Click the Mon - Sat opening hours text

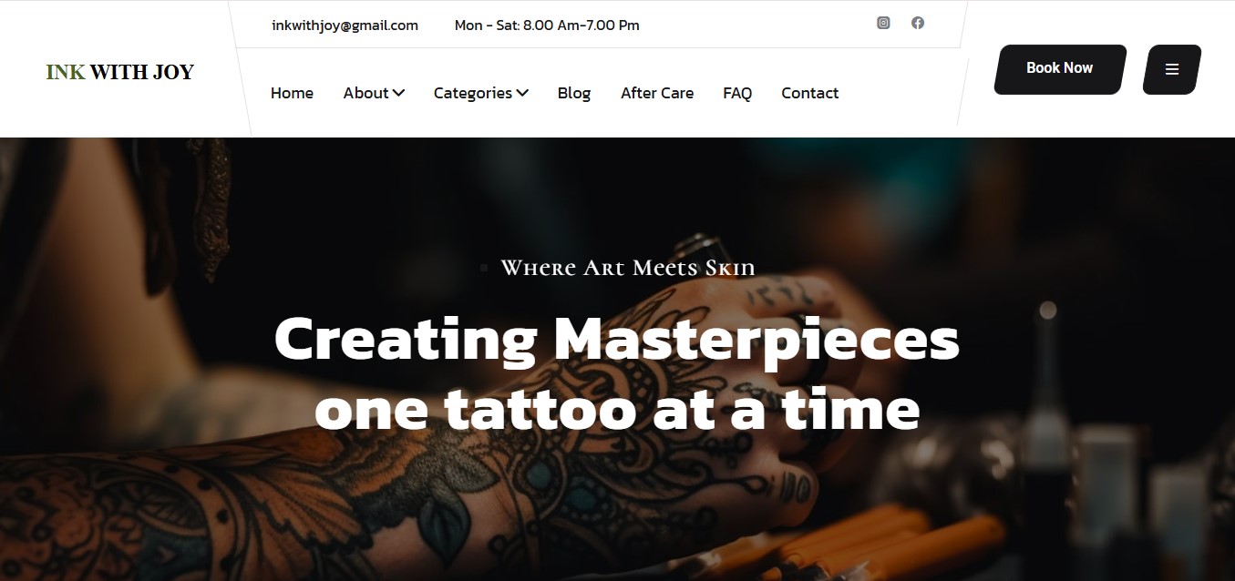coord(547,25)
